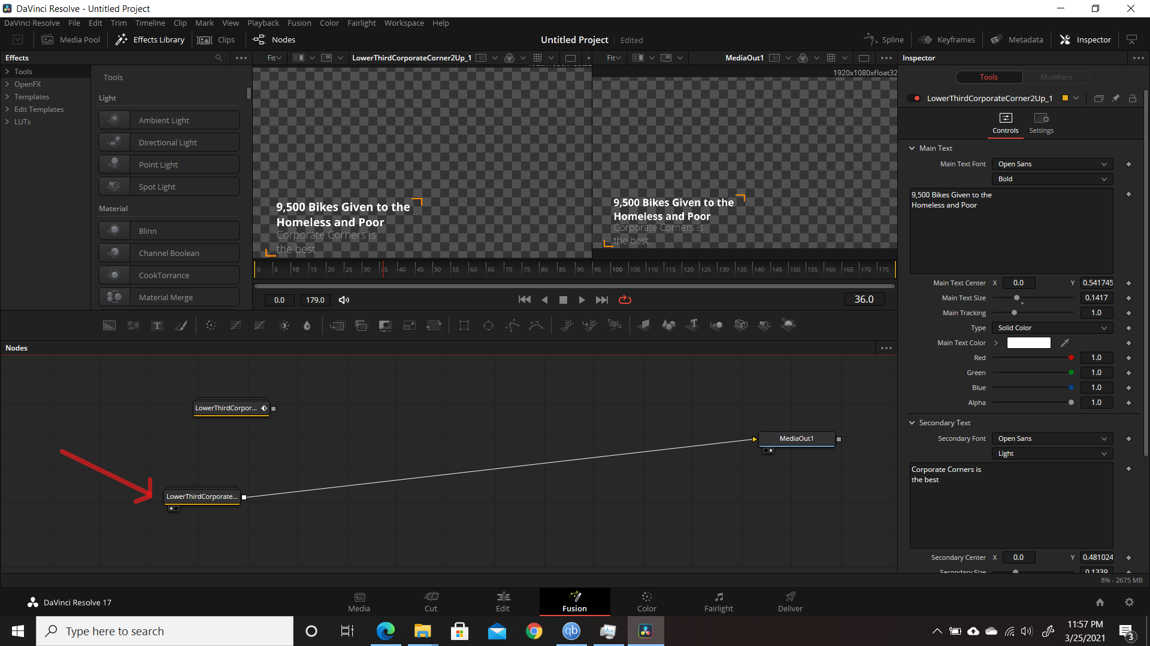Add Ambient Light tool

coord(169,120)
